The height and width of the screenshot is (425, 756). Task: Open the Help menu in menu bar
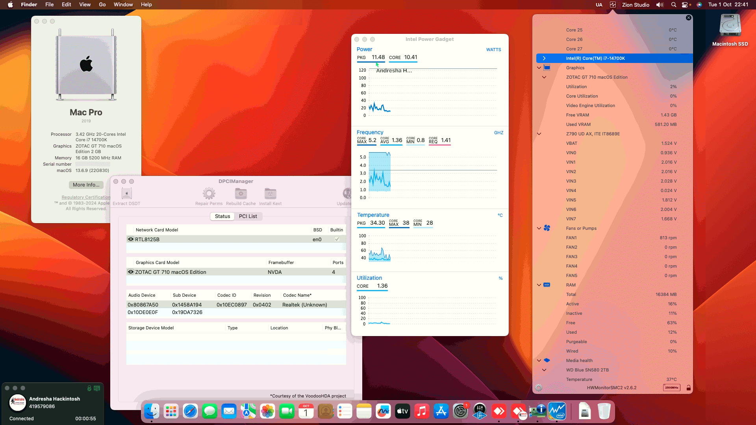[146, 5]
